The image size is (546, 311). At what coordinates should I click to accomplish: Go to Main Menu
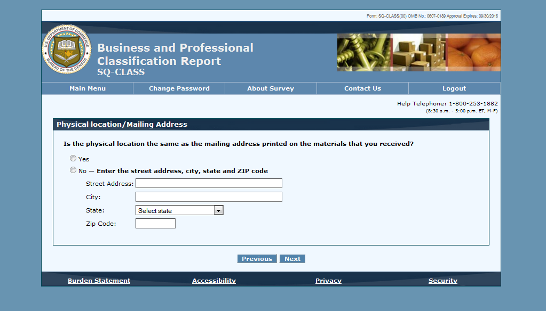(x=88, y=88)
